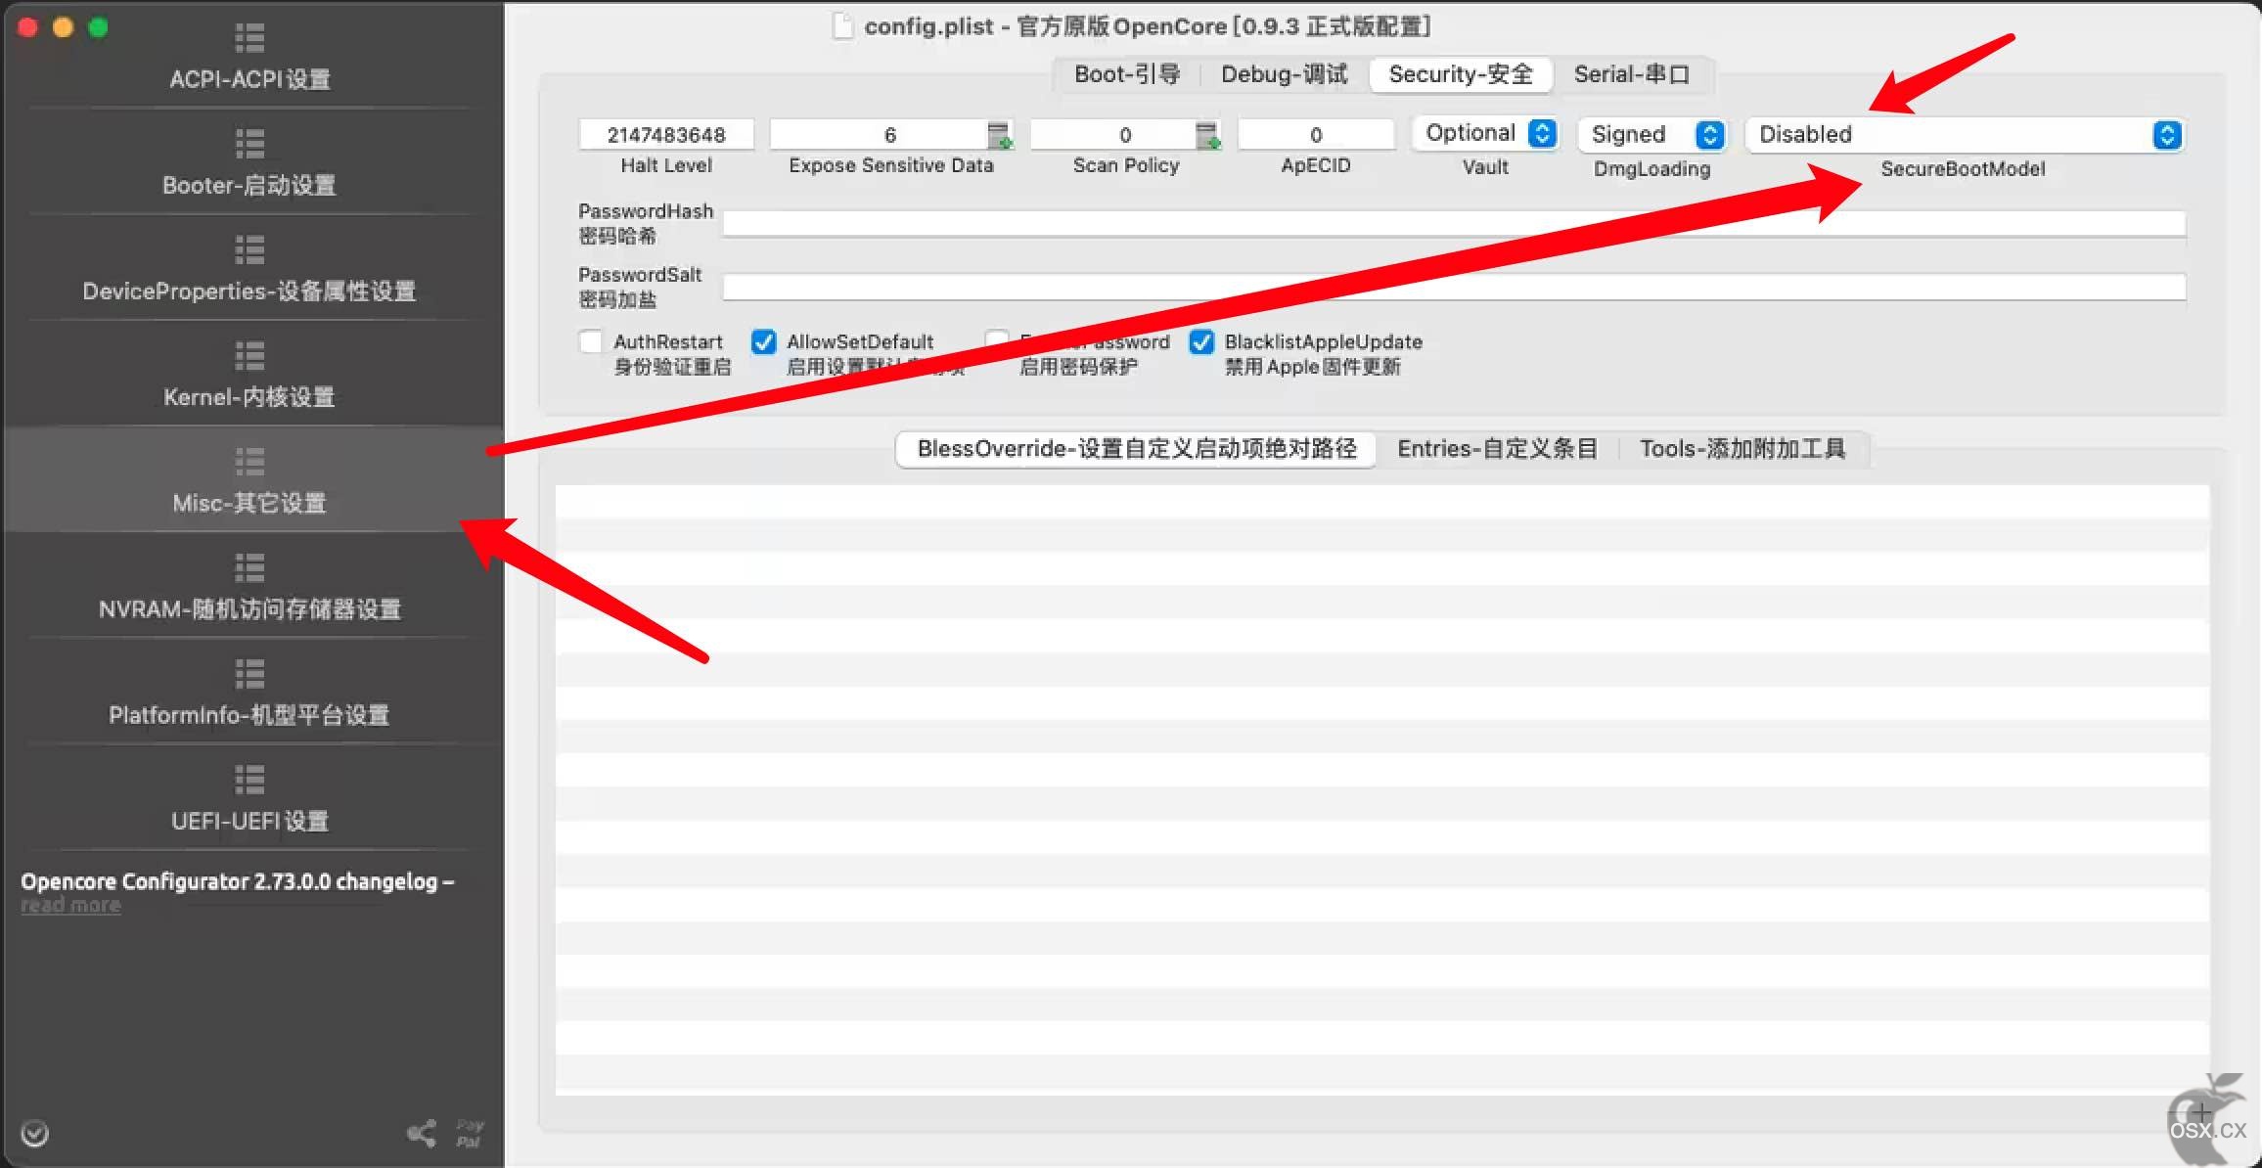
Task: Select the BlessOverride-设置自定义启动项绝对路径 tab
Action: [x=1137, y=449]
